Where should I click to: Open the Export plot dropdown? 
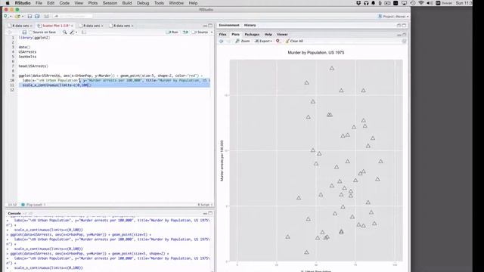(x=263, y=41)
